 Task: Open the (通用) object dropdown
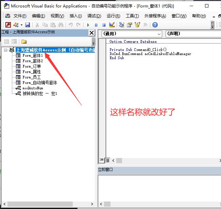(x=132, y=34)
